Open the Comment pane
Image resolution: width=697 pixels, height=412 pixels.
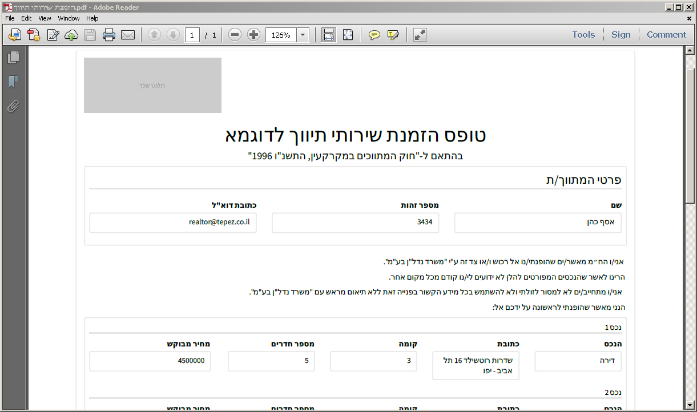[x=666, y=34]
